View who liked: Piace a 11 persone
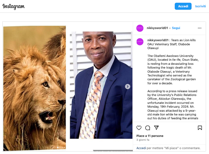 pyautogui.click(x=150, y=136)
